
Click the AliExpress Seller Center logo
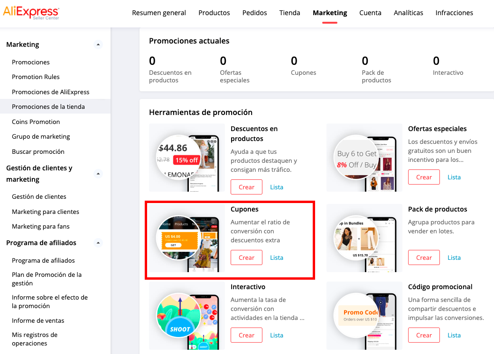click(x=31, y=13)
